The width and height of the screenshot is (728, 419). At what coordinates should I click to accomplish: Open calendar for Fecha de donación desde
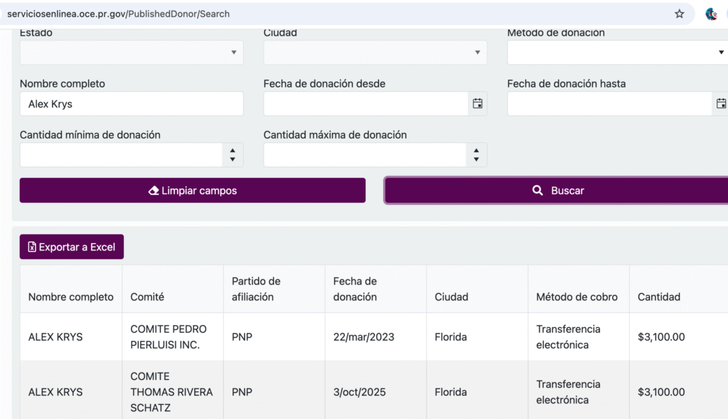[477, 104]
